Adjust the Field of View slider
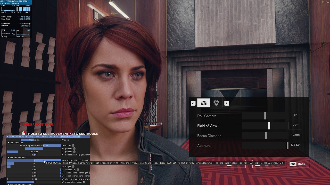330x185 pixels. [x=265, y=126]
